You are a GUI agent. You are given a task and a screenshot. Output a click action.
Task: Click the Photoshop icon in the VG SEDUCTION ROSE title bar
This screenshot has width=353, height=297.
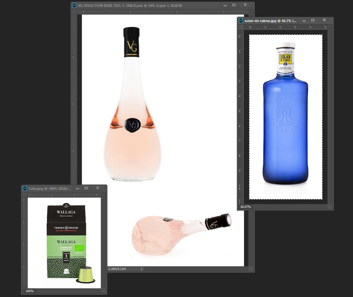tap(74, 5)
